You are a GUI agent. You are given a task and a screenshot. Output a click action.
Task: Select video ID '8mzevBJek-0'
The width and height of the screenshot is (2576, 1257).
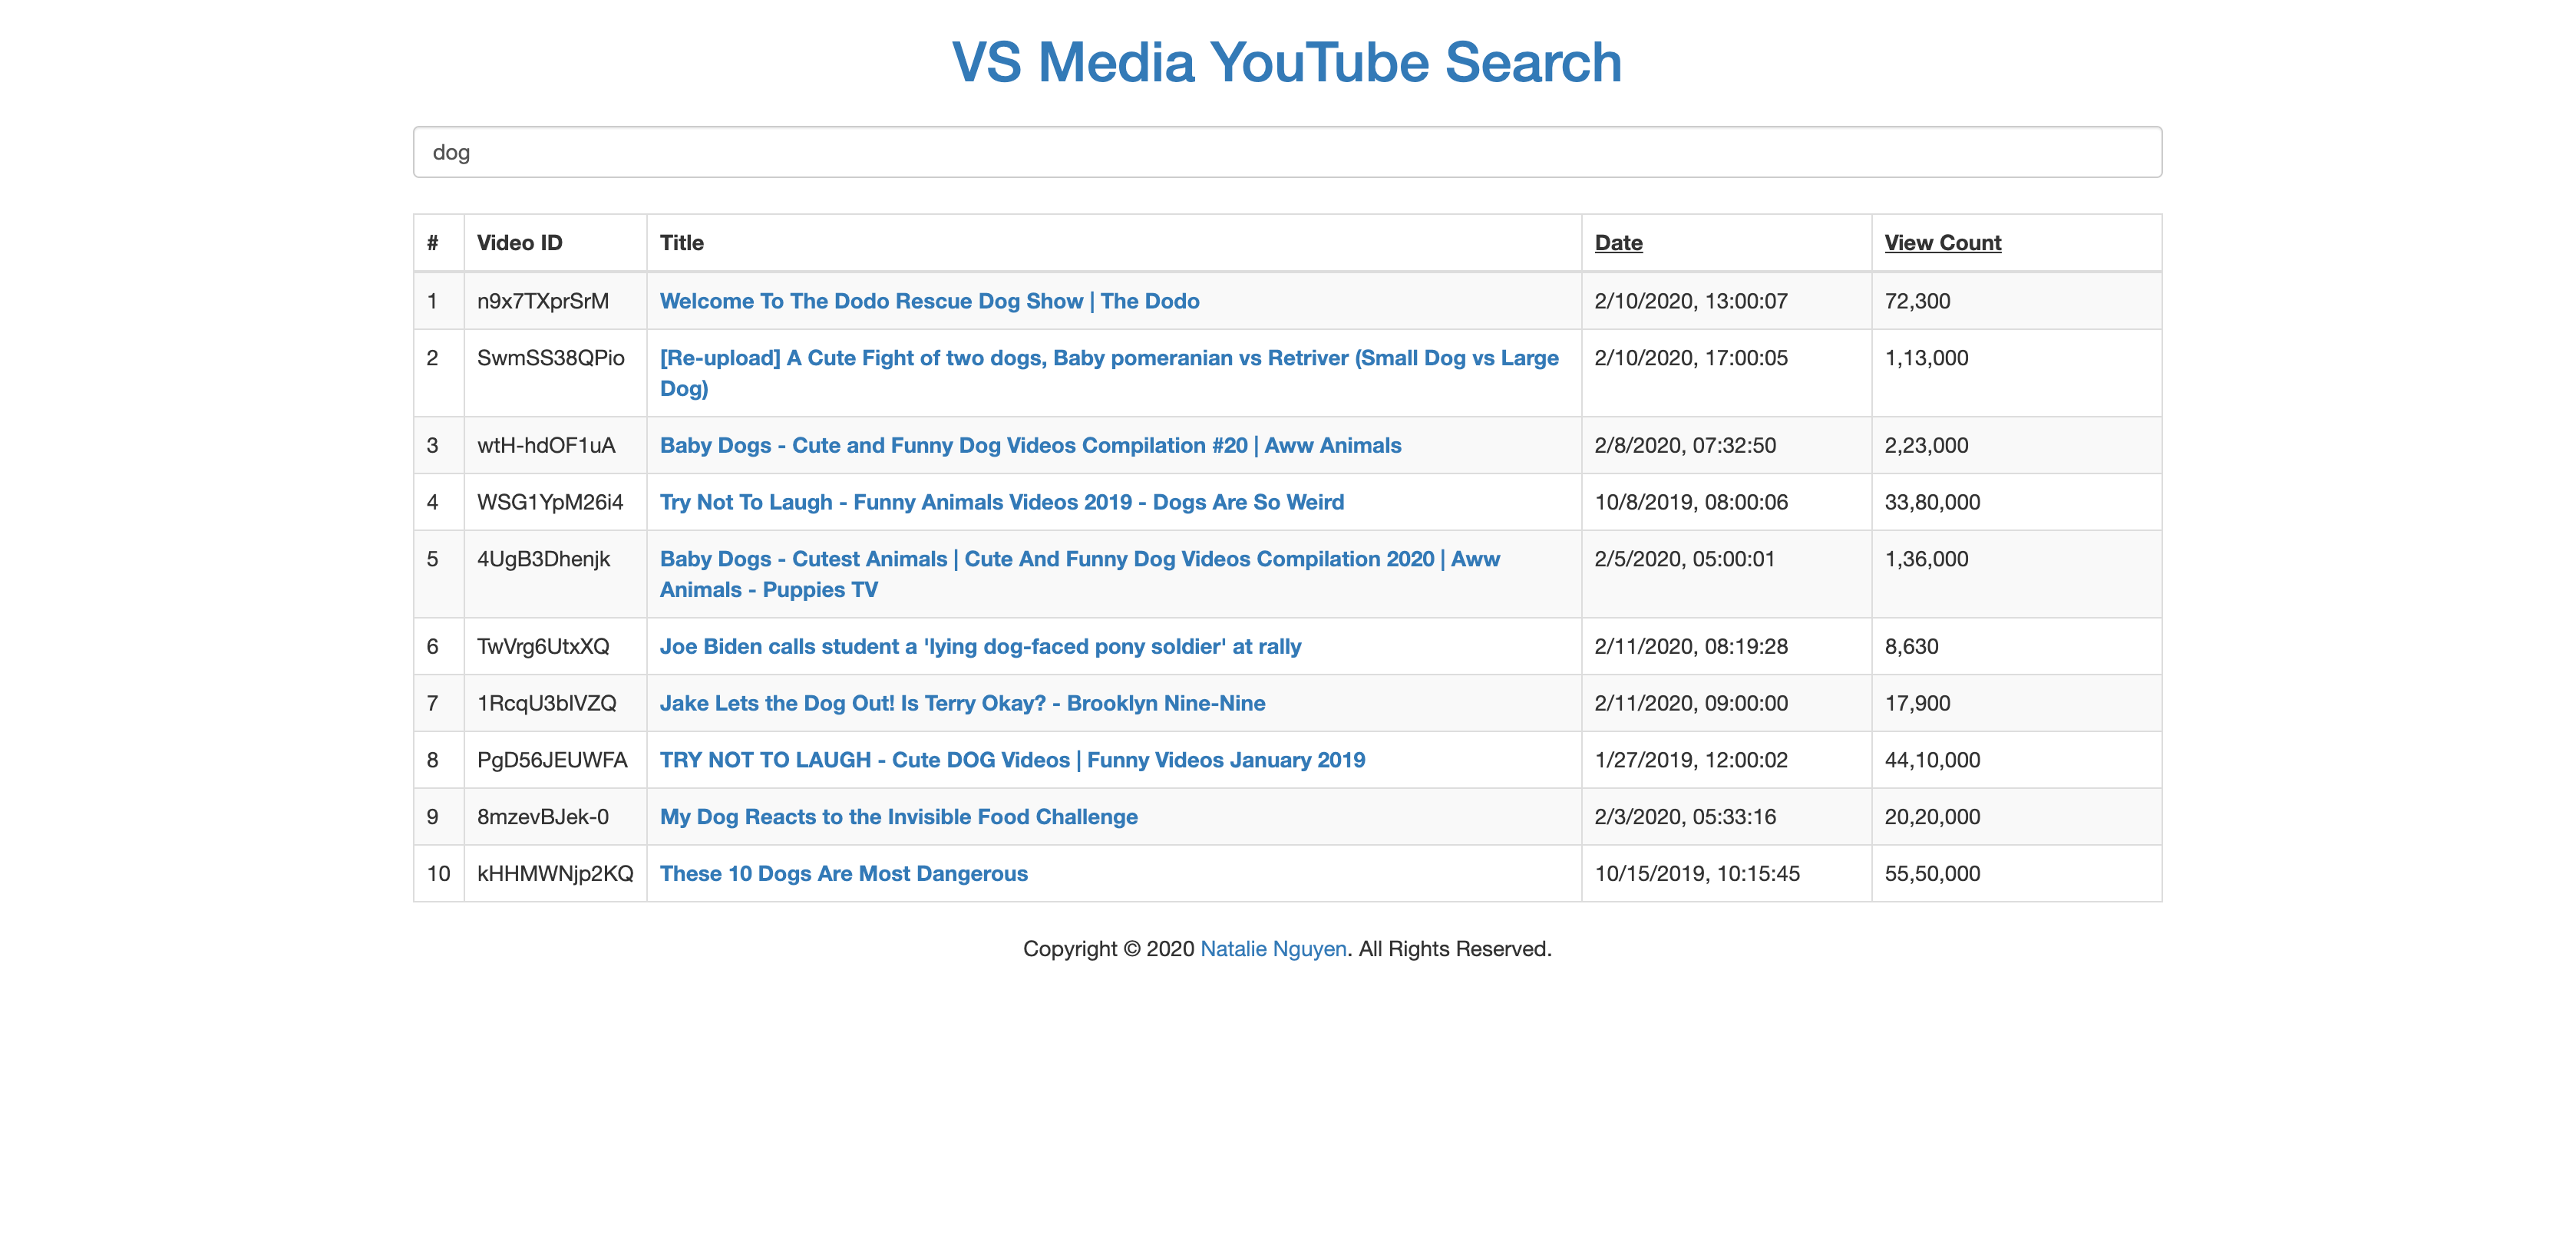[x=542, y=817]
